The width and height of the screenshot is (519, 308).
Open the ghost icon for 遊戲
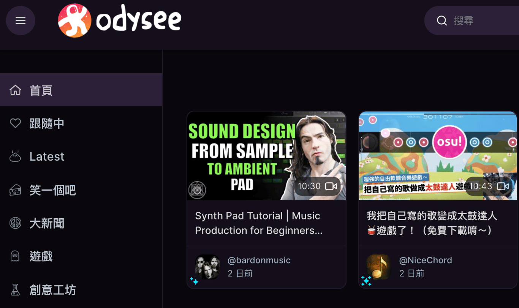[15, 256]
